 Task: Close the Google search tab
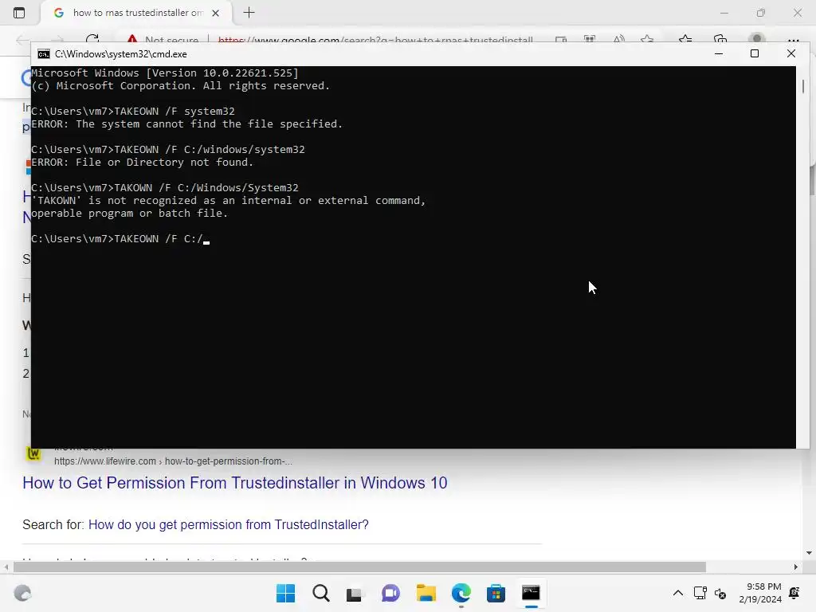pos(215,13)
